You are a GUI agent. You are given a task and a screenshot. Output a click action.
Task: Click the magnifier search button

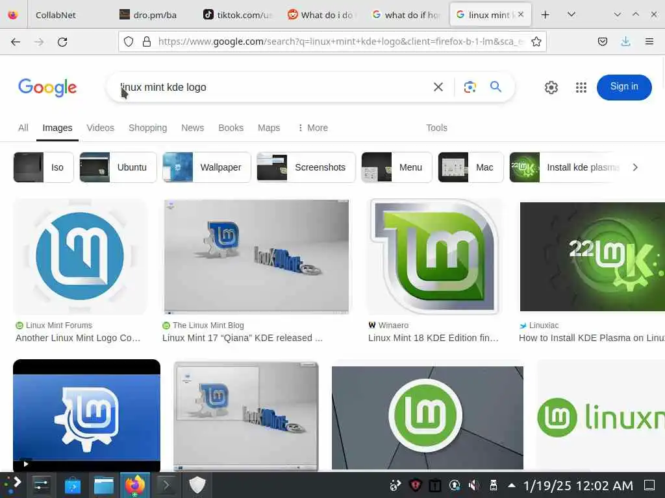(x=496, y=87)
